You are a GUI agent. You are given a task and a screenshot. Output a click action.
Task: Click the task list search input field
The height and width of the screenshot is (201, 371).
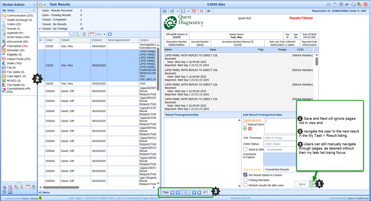pyautogui.click(x=54, y=34)
